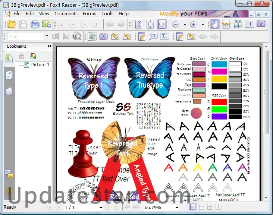Viewport: 273px width, 215px height.
Task: Open the Pages panel in sidebar
Action: [9, 75]
